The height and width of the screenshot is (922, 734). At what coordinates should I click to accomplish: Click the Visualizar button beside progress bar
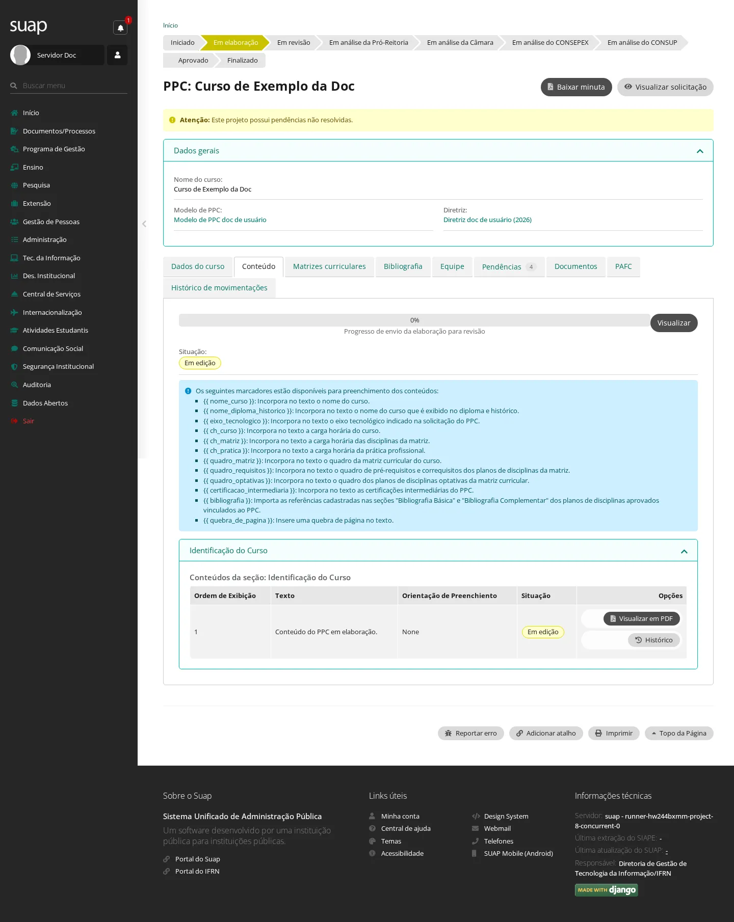point(674,323)
